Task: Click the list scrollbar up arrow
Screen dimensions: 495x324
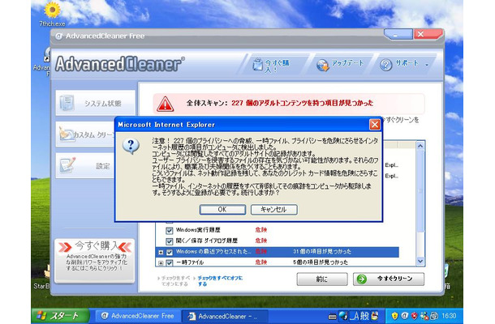Action: point(420,146)
